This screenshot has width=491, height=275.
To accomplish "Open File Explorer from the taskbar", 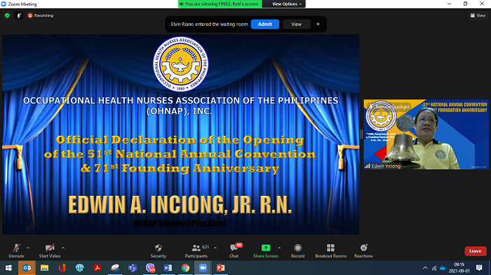I will point(44,268).
